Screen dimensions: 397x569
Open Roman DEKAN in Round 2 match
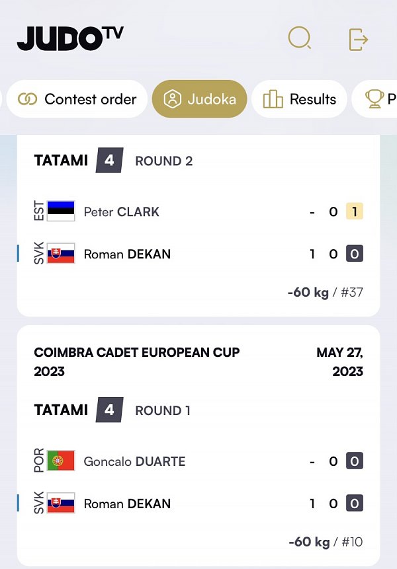coord(127,254)
